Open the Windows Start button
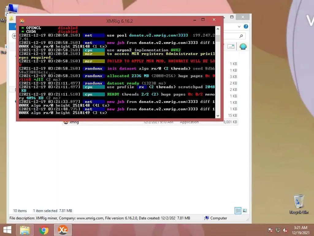Image resolution: width=314 pixels, height=236 pixels. coord(7,230)
